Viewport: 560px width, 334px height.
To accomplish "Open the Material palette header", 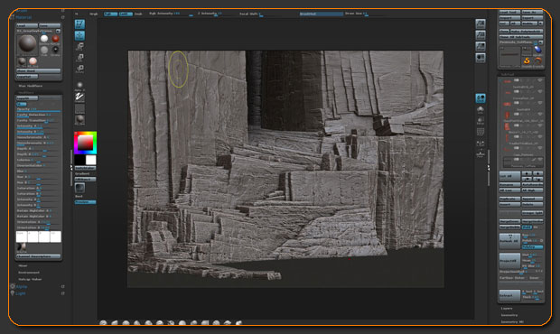I will pos(23,17).
